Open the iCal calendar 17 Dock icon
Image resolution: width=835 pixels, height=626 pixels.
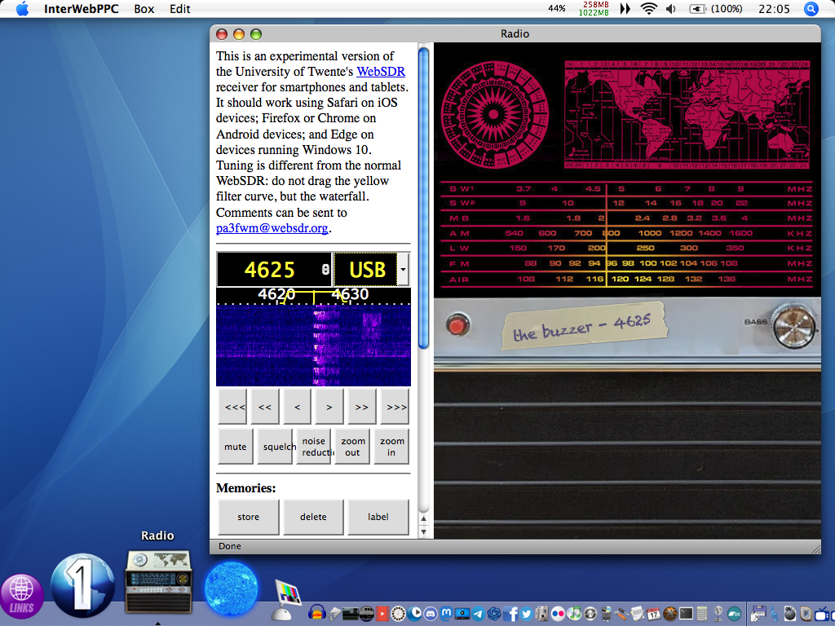tap(654, 614)
